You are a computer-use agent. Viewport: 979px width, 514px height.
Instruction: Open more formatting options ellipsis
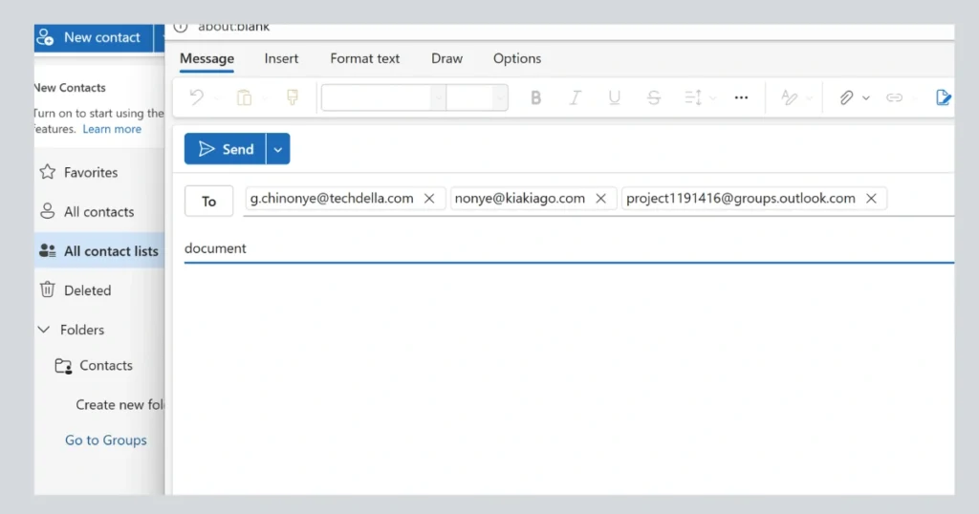click(x=741, y=97)
